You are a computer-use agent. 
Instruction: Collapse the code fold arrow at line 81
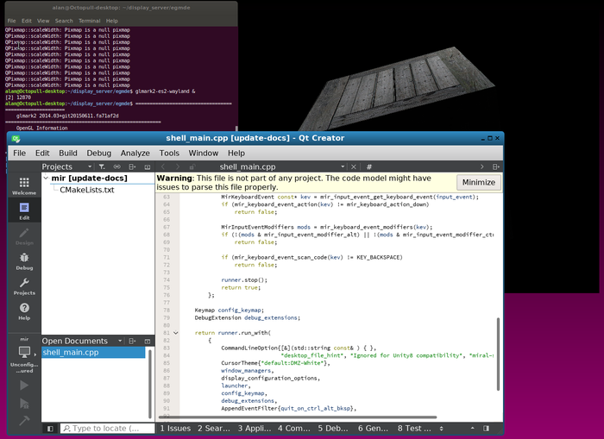tap(176, 332)
